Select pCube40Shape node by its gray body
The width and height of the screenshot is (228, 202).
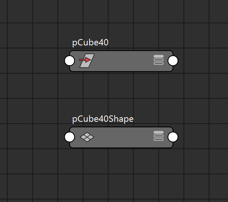[122, 137]
